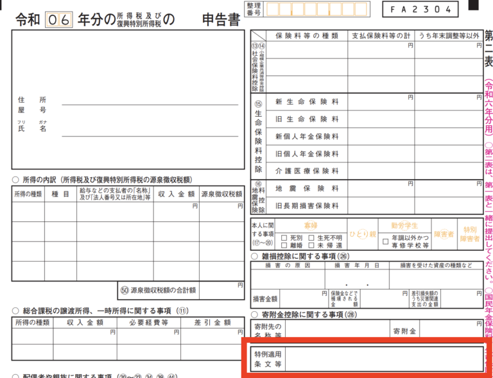Circle the ひとり親 option
The width and height of the screenshot is (493, 378).
362,235
